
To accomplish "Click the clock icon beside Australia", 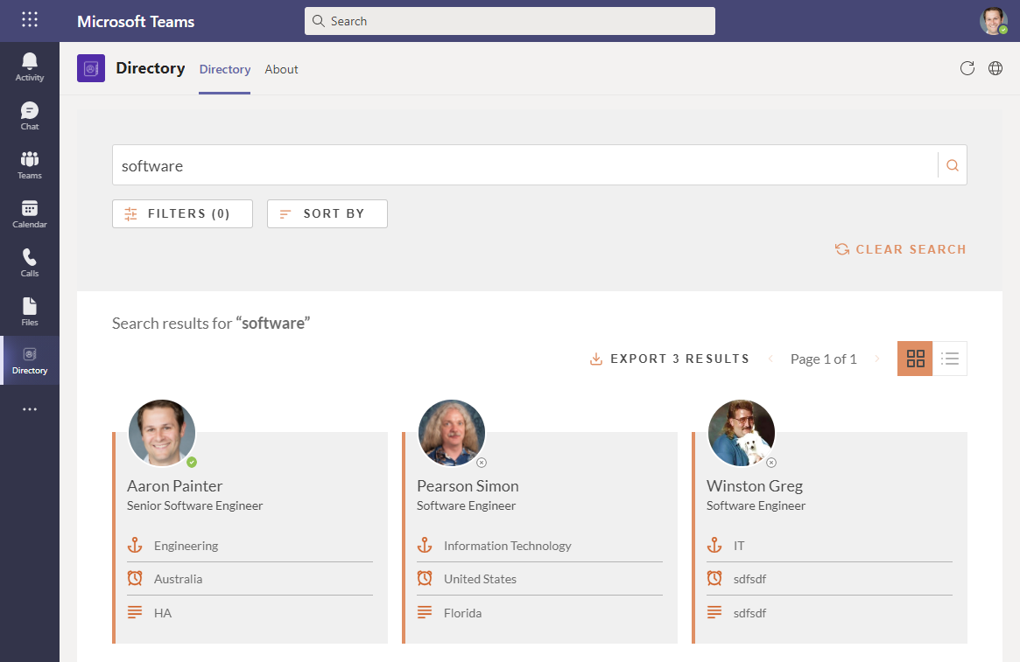I will point(135,578).
